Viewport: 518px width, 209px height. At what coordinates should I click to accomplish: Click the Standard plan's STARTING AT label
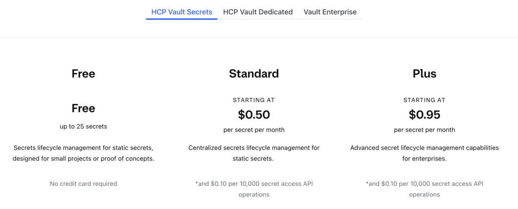coord(254,100)
